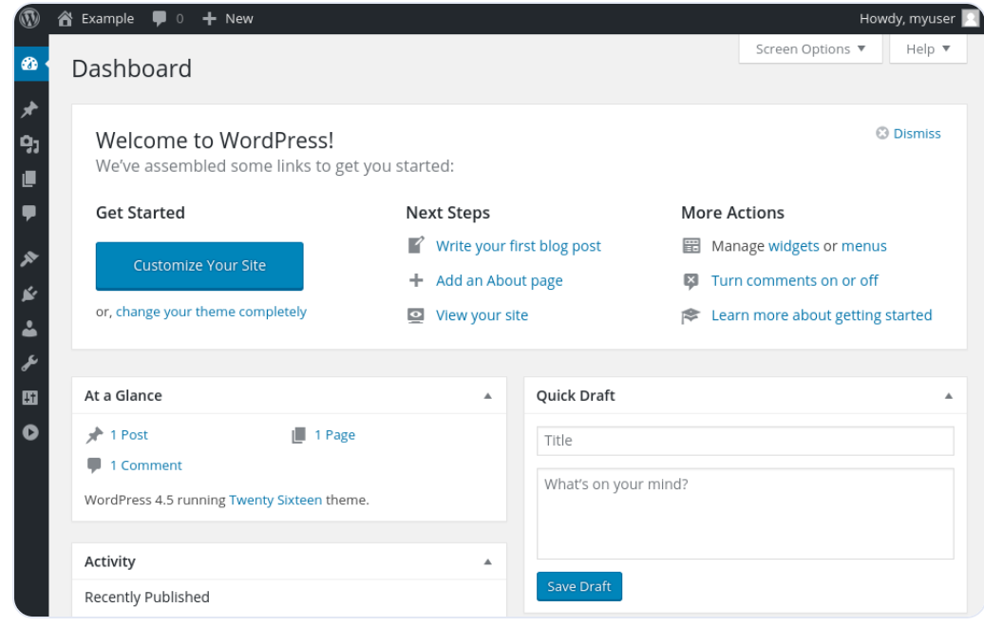Open the widgets link
984x627 pixels.
(x=793, y=246)
